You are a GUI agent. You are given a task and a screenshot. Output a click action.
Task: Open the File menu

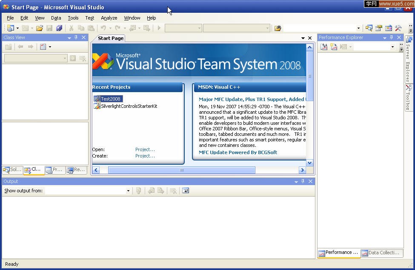(x=10, y=18)
